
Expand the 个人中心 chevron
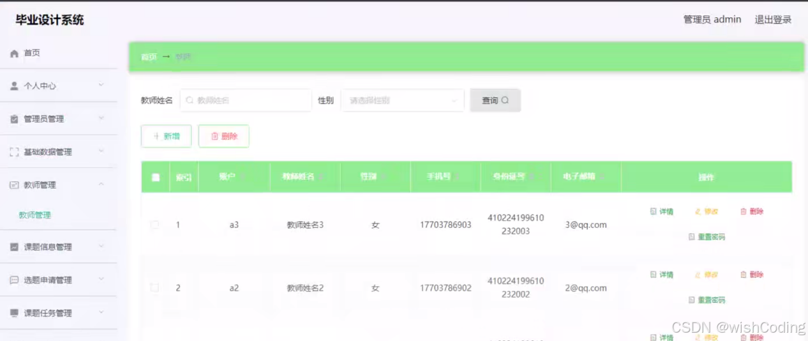tap(101, 86)
